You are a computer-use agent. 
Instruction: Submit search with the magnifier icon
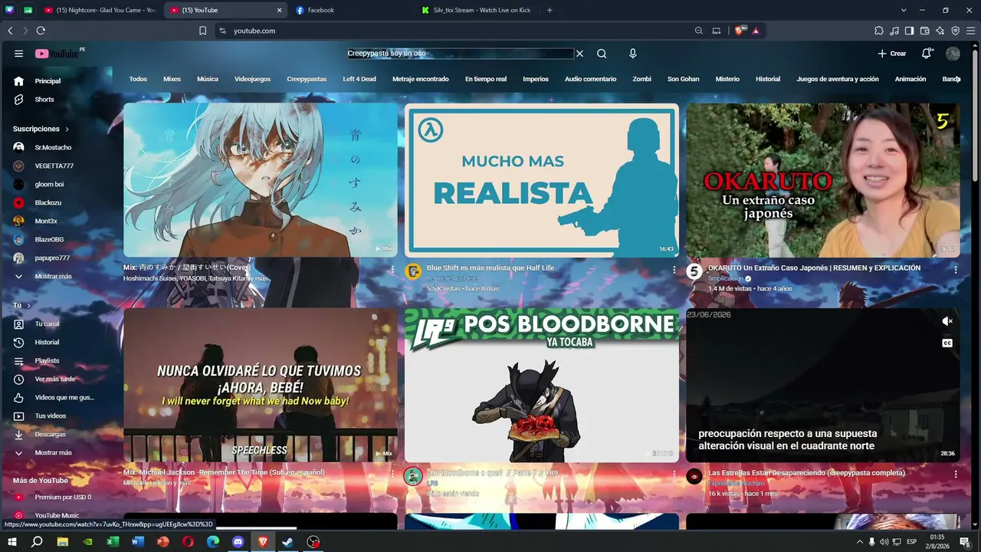(602, 54)
